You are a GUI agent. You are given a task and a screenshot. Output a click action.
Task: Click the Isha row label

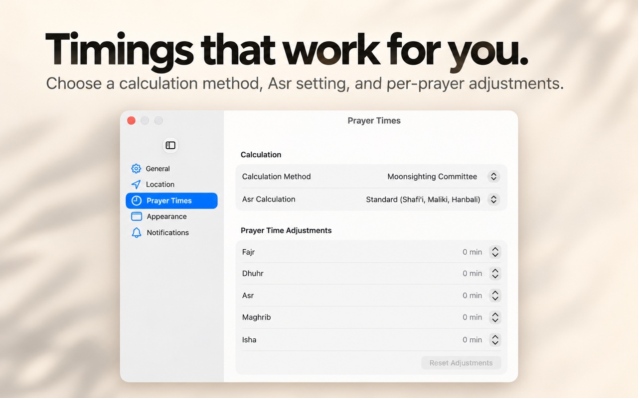249,340
